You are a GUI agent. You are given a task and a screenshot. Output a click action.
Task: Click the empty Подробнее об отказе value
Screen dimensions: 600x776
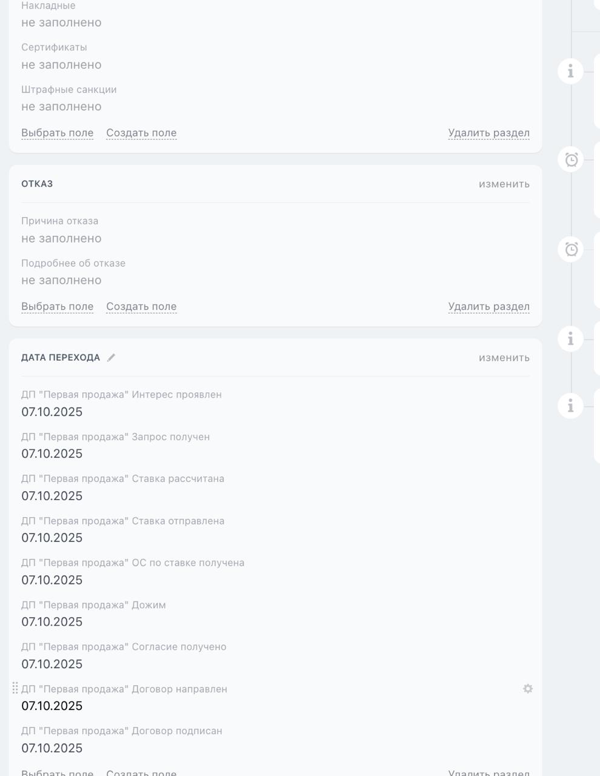coord(61,280)
